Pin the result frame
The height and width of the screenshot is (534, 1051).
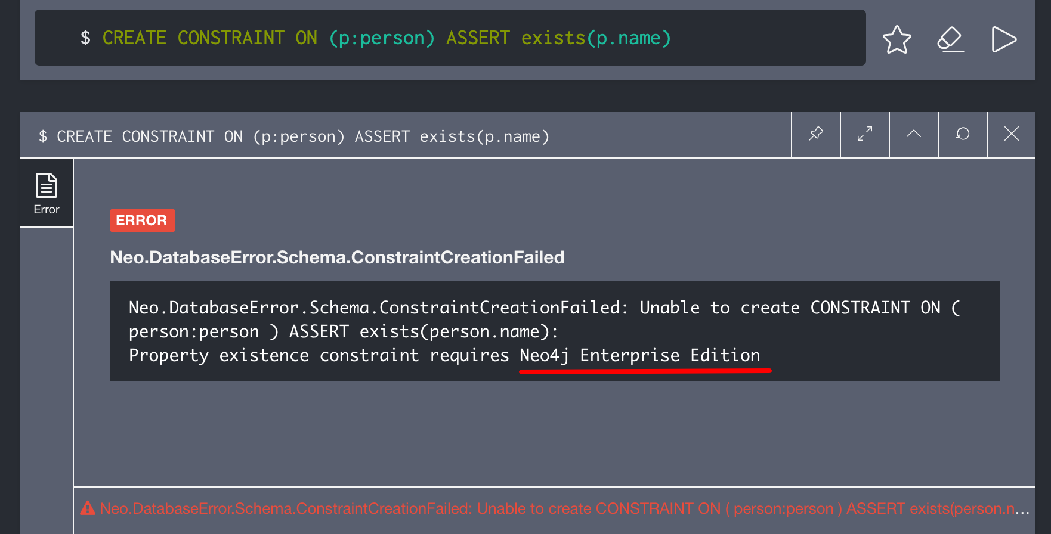815,134
